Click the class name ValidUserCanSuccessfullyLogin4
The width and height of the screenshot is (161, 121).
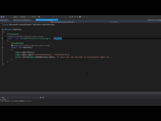pyautogui.click(x=35, y=38)
